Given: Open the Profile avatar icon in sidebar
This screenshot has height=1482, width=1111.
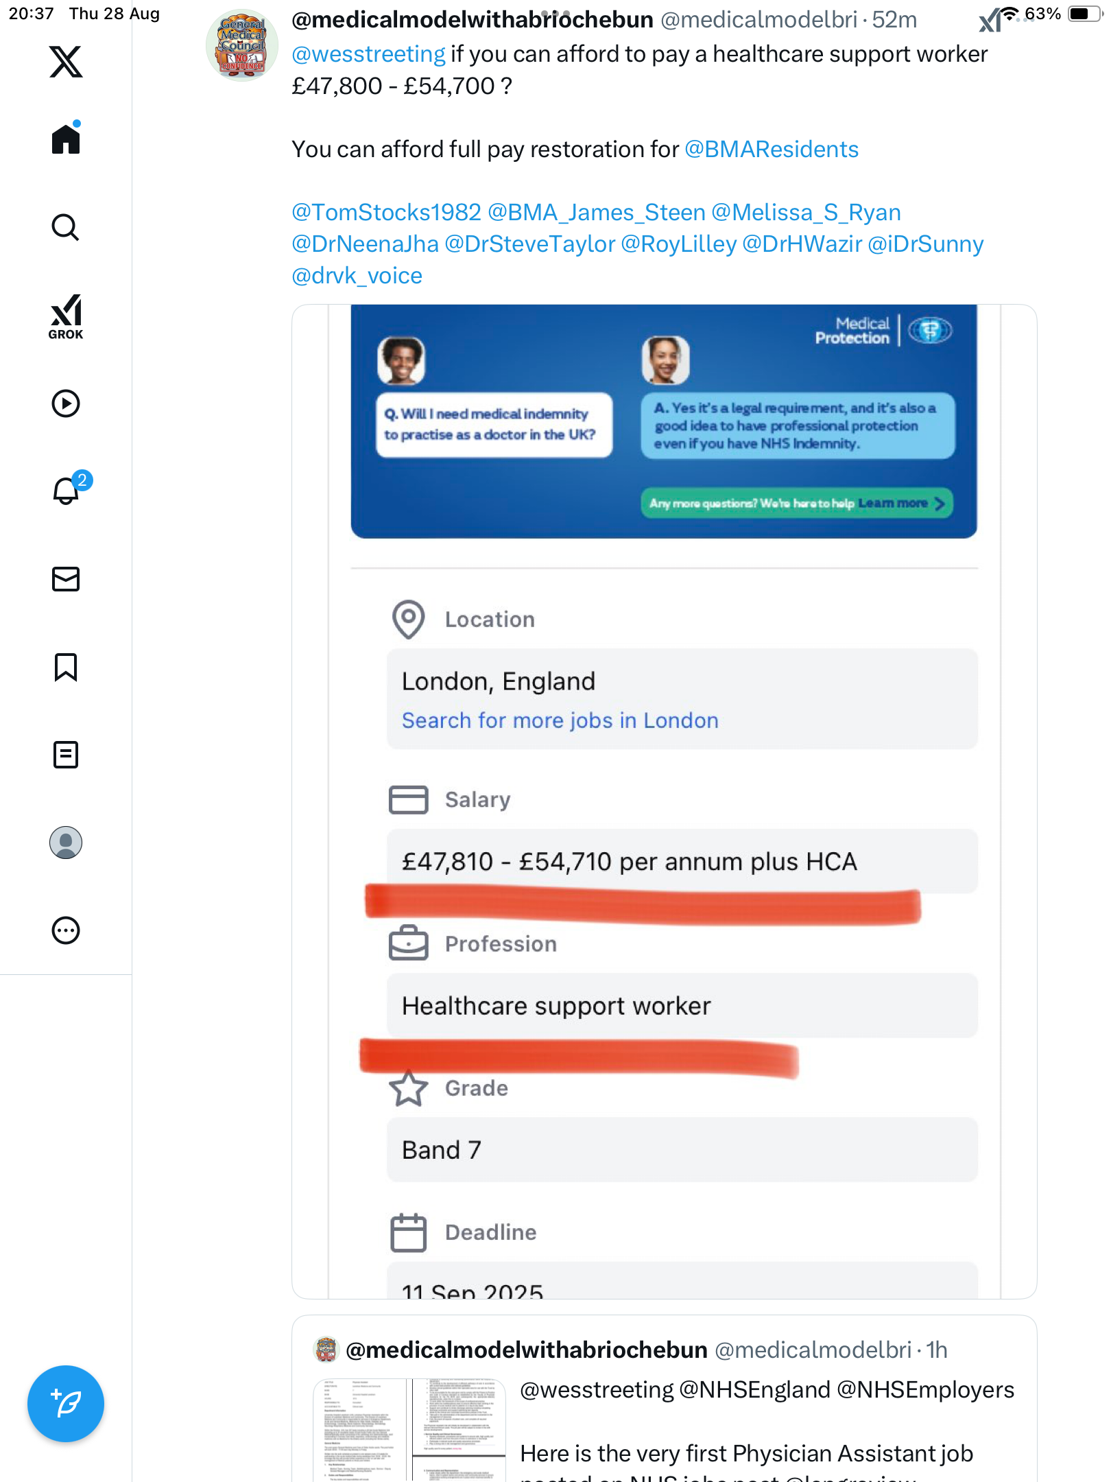Looking at the screenshot, I should point(66,843).
